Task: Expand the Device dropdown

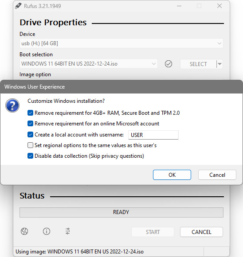Action: [121, 43]
